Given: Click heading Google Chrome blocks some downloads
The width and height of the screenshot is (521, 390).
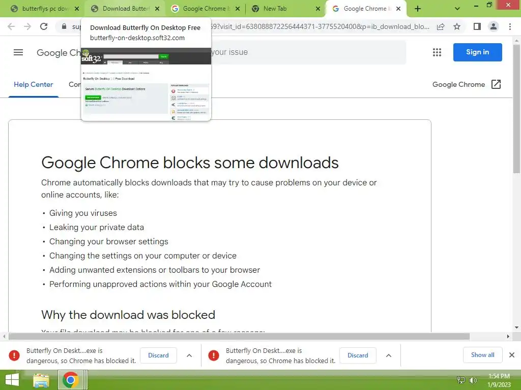Looking at the screenshot, I should (190, 162).
